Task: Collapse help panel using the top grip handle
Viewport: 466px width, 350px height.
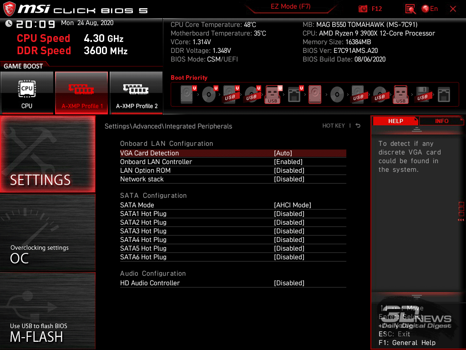Action: [x=416, y=129]
